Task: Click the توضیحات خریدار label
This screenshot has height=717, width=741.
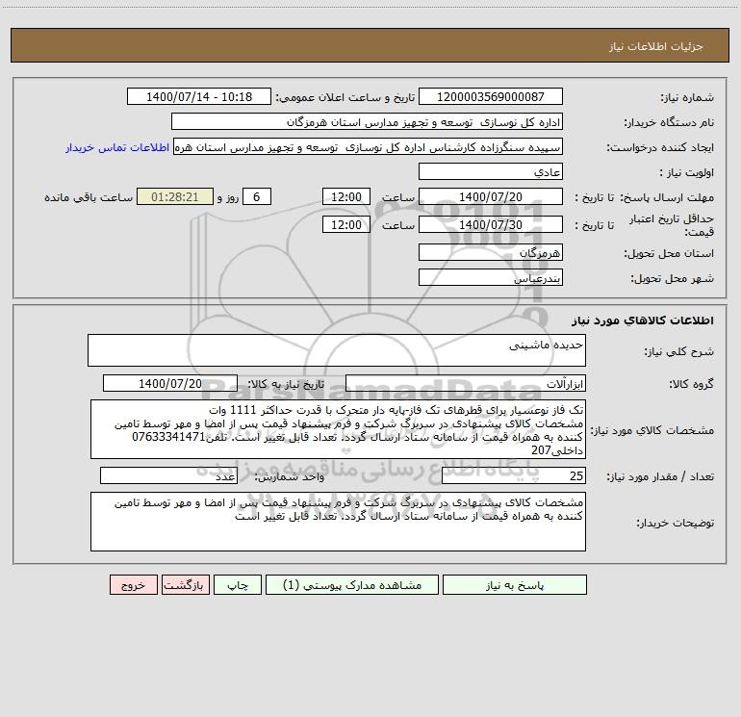Action: tap(675, 523)
